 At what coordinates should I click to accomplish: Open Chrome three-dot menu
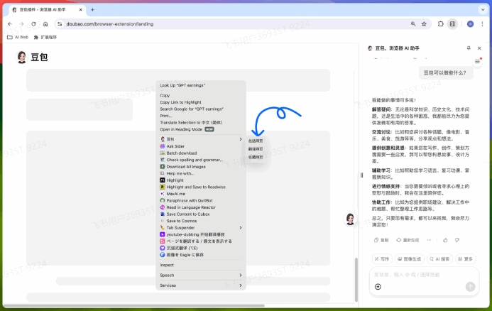[x=482, y=24]
